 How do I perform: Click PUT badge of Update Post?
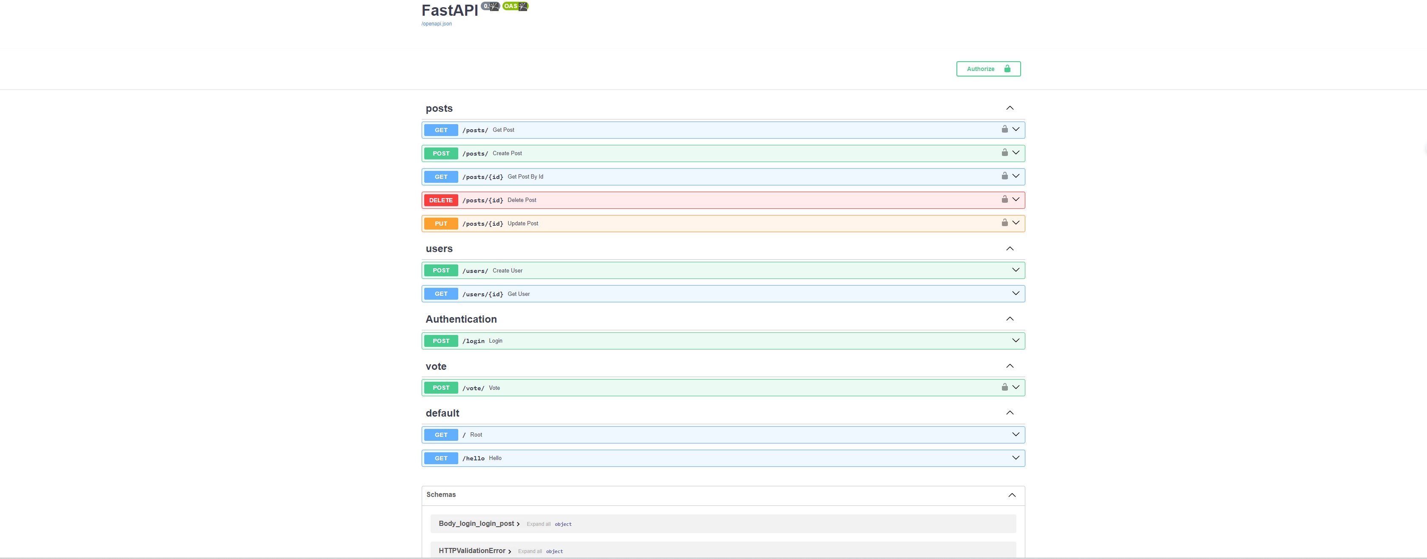(441, 223)
